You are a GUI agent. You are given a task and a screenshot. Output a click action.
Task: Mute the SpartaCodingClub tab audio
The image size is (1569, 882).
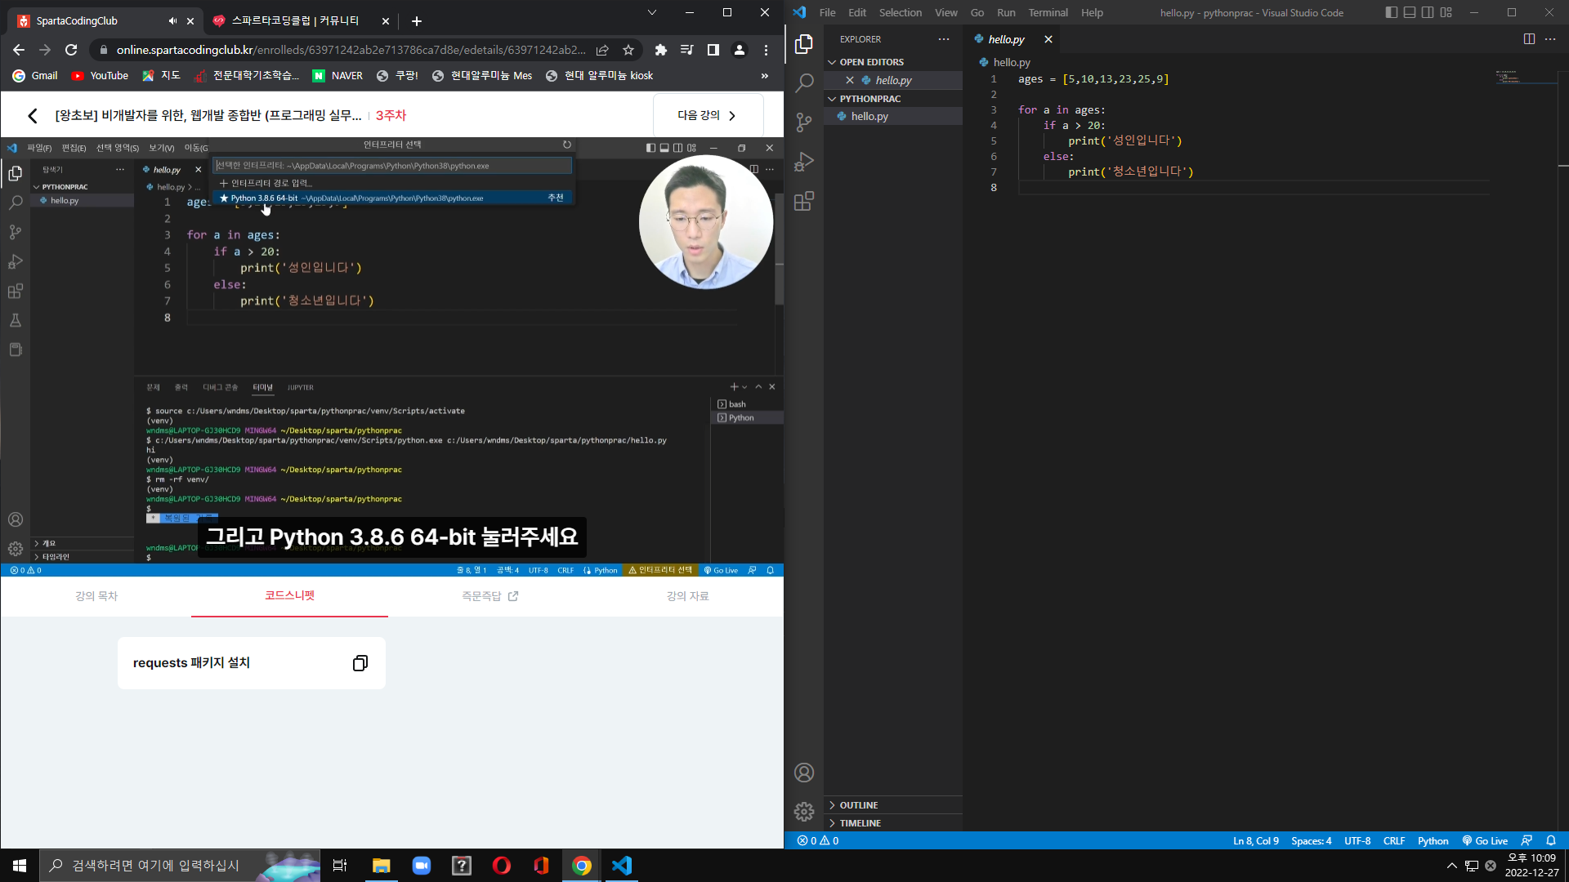[172, 21]
